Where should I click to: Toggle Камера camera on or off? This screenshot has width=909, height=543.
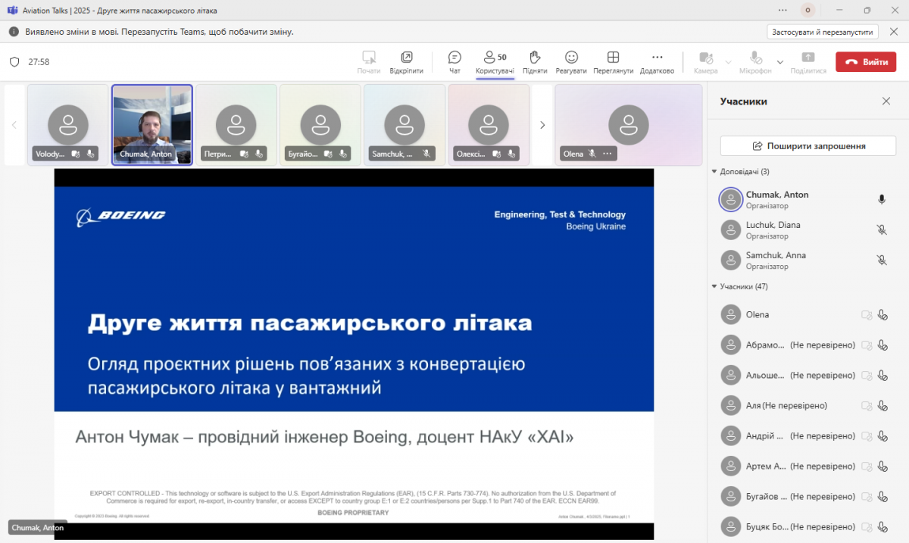(705, 61)
